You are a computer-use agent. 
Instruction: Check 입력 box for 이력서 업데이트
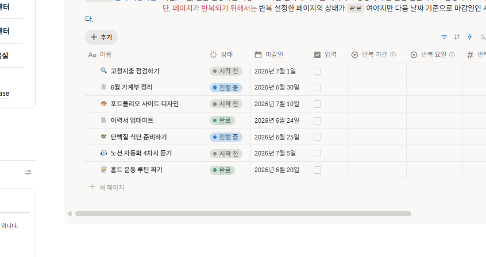tap(317, 121)
